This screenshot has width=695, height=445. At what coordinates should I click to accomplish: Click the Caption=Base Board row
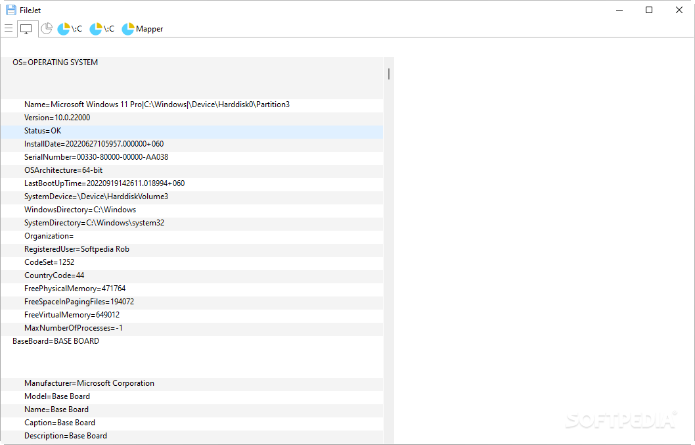pyautogui.click(x=192, y=423)
